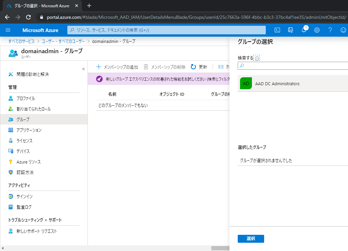Go to ユーザー - すべてのユーザー breadcrumb

63,41
